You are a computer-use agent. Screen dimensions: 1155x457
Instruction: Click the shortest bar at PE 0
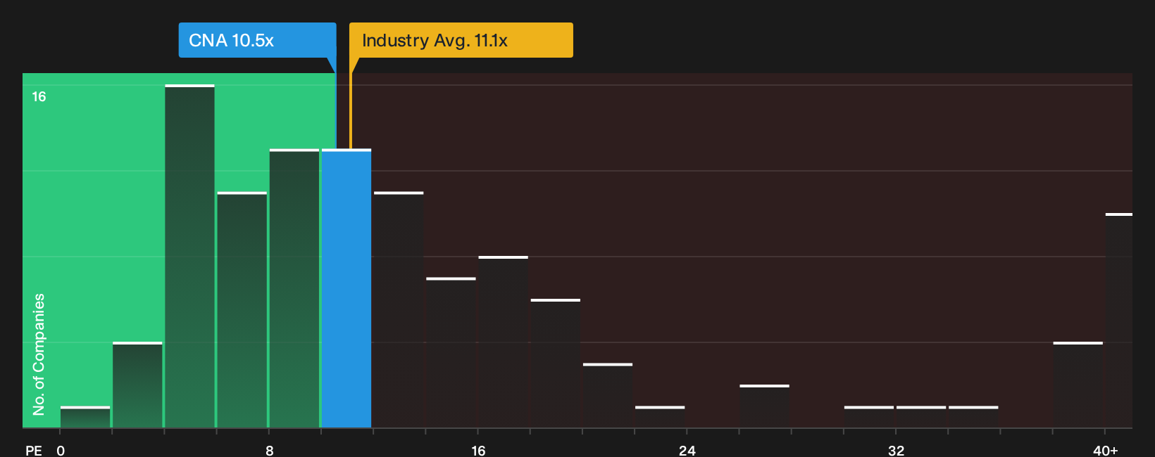[85, 417]
